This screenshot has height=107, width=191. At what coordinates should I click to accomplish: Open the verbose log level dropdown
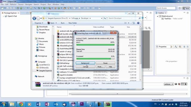(x=169, y=84)
